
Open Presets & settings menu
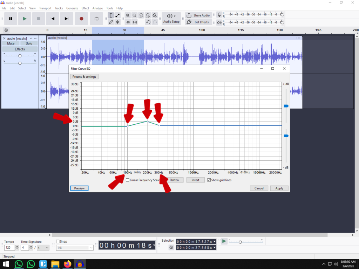click(84, 77)
